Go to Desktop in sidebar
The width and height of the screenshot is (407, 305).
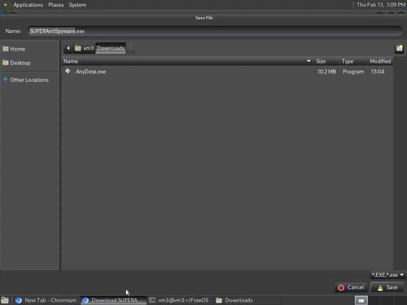click(x=29, y=63)
